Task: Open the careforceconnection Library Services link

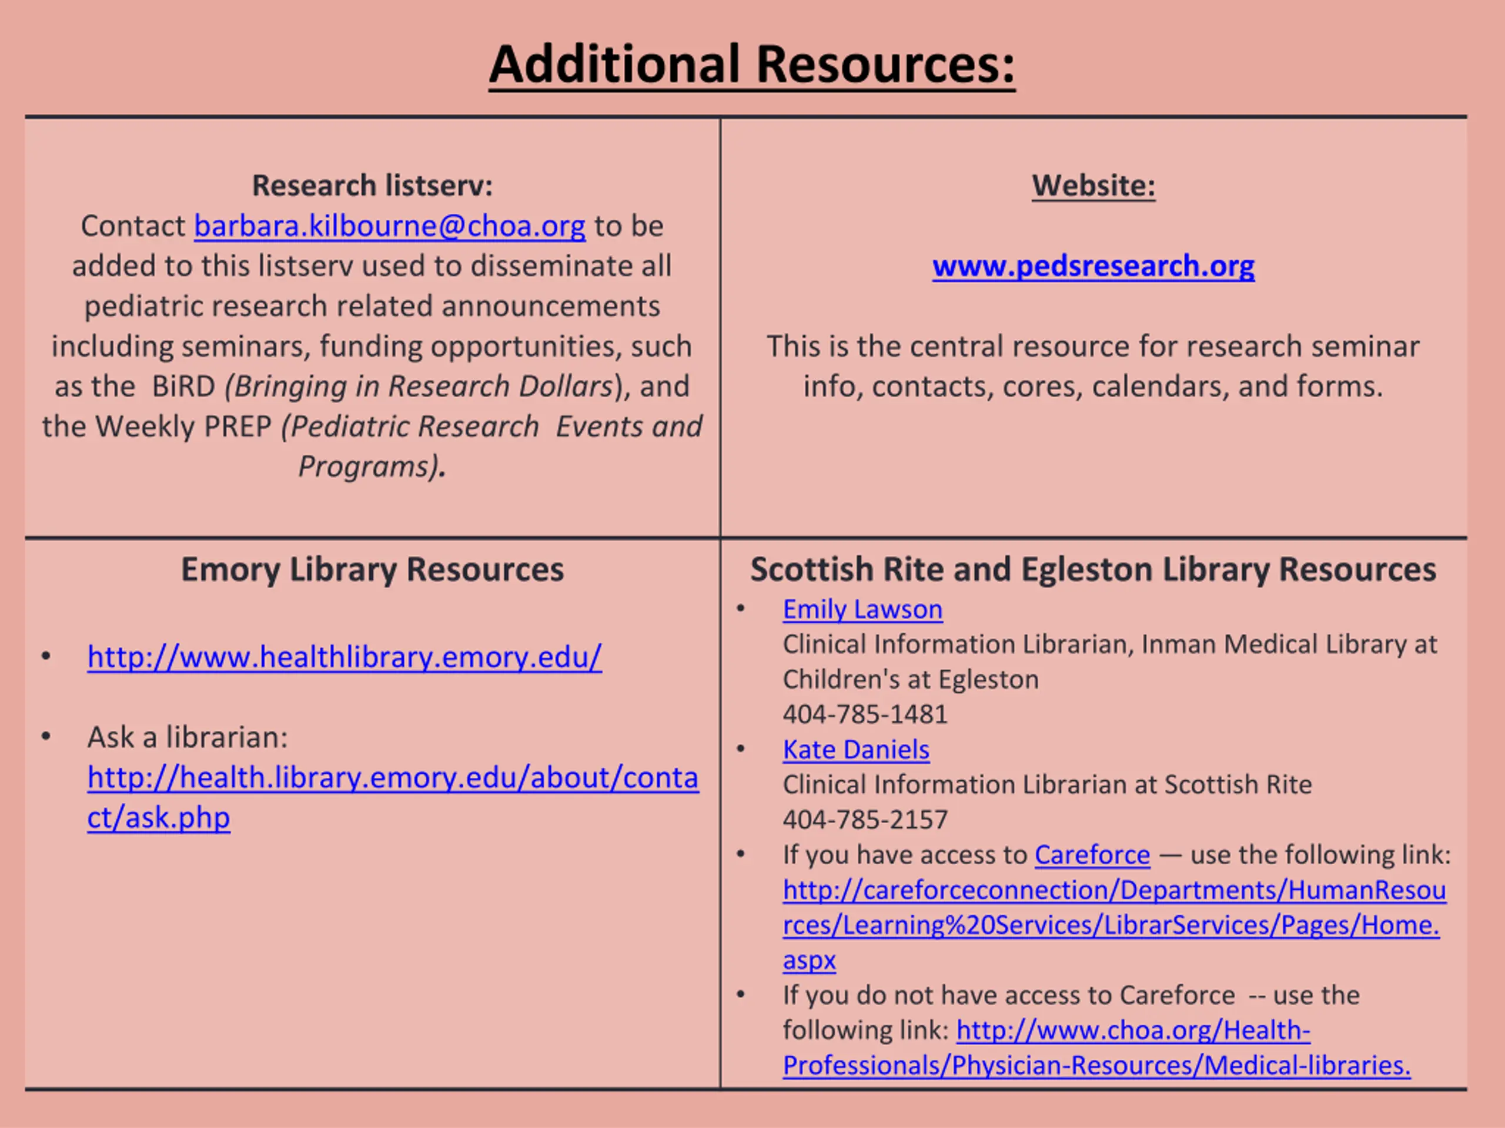Action: [x=1114, y=925]
